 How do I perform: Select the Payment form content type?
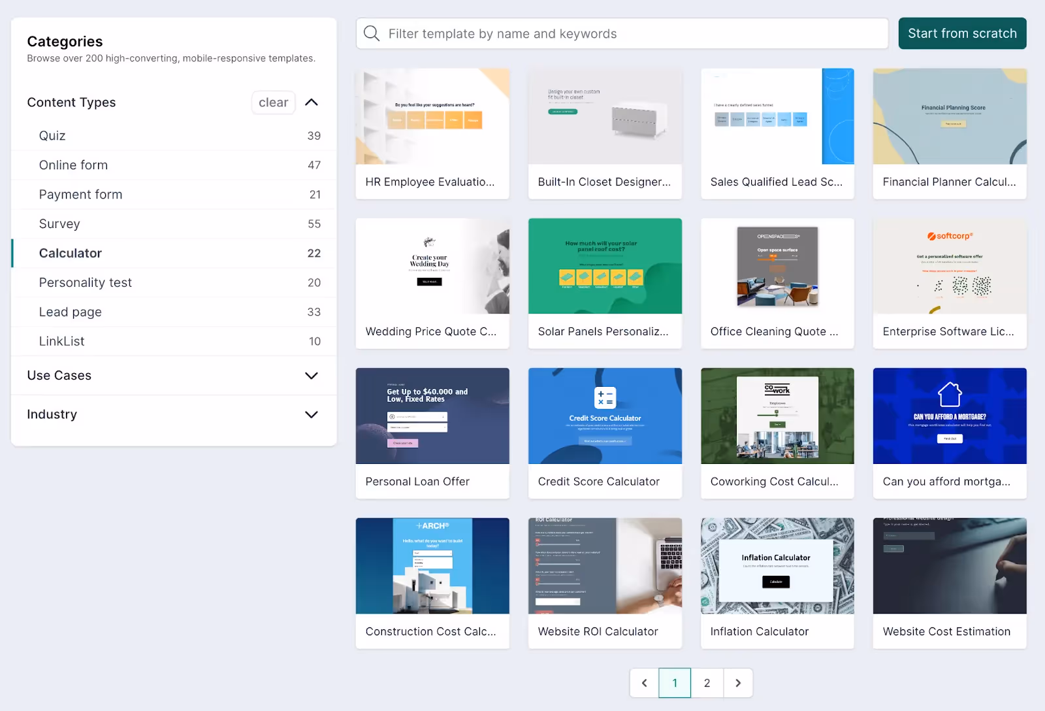(174, 195)
